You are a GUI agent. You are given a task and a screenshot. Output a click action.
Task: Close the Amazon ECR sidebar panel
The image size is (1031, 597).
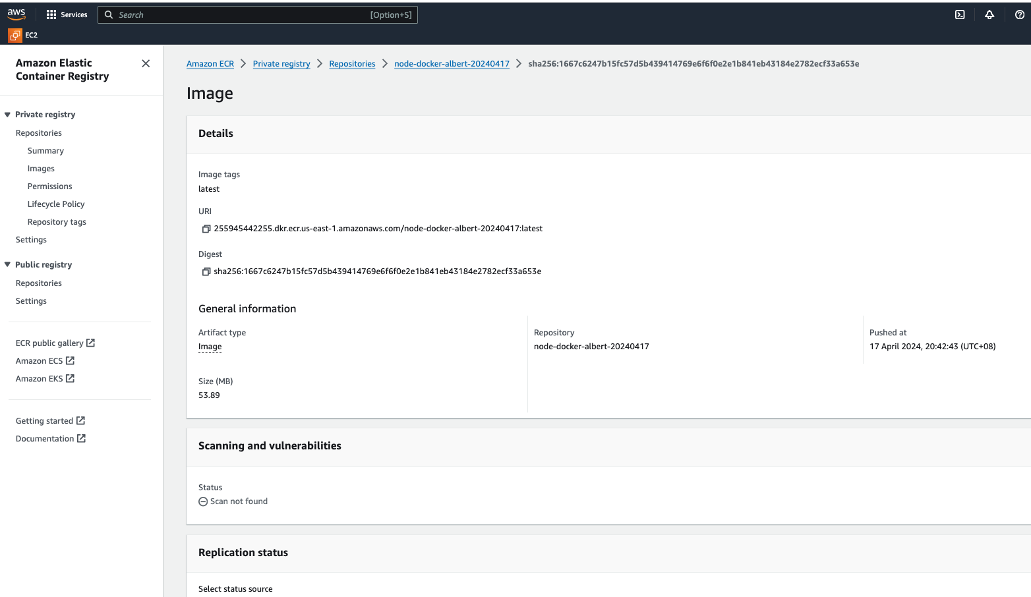146,63
